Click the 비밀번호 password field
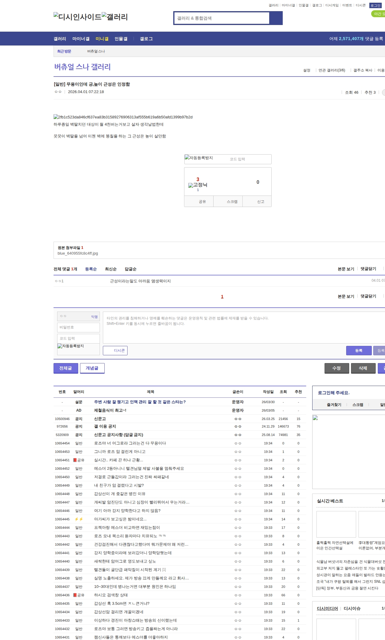This screenshot has width=385, height=640. coord(79,327)
